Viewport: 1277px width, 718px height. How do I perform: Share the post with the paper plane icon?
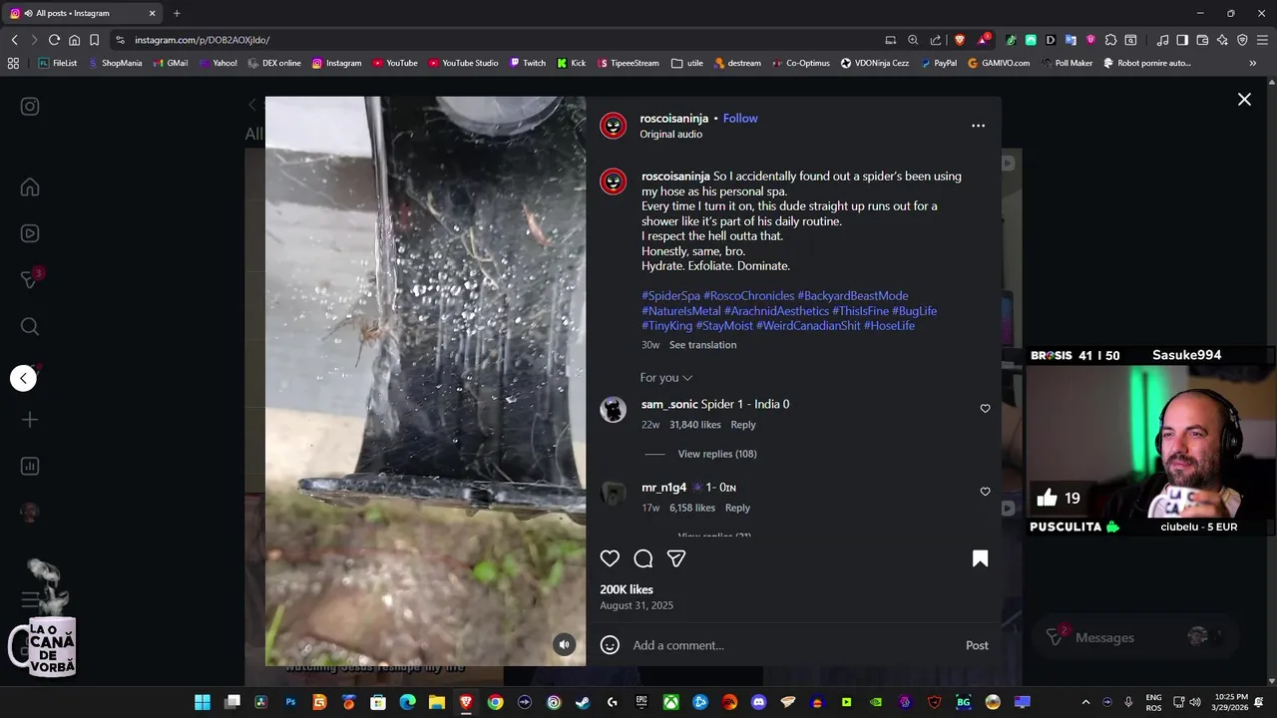pyautogui.click(x=676, y=558)
